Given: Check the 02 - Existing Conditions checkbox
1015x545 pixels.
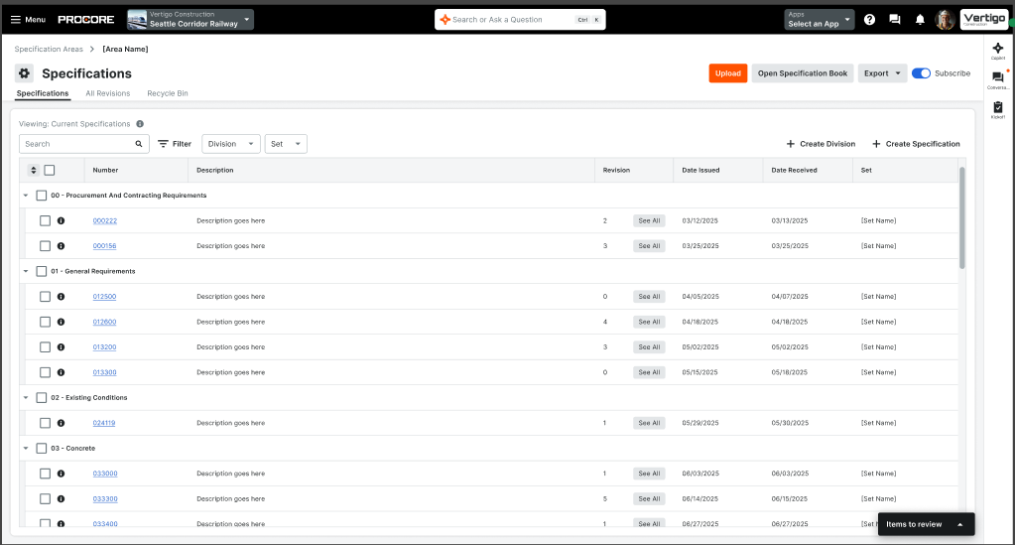Looking at the screenshot, I should (x=42, y=397).
